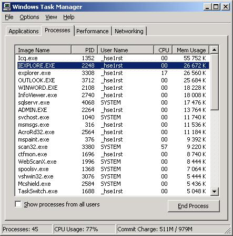Viewport: 233px width, 236px height.
Task: Select the Mcshield.exe process row
Action: tap(113, 184)
